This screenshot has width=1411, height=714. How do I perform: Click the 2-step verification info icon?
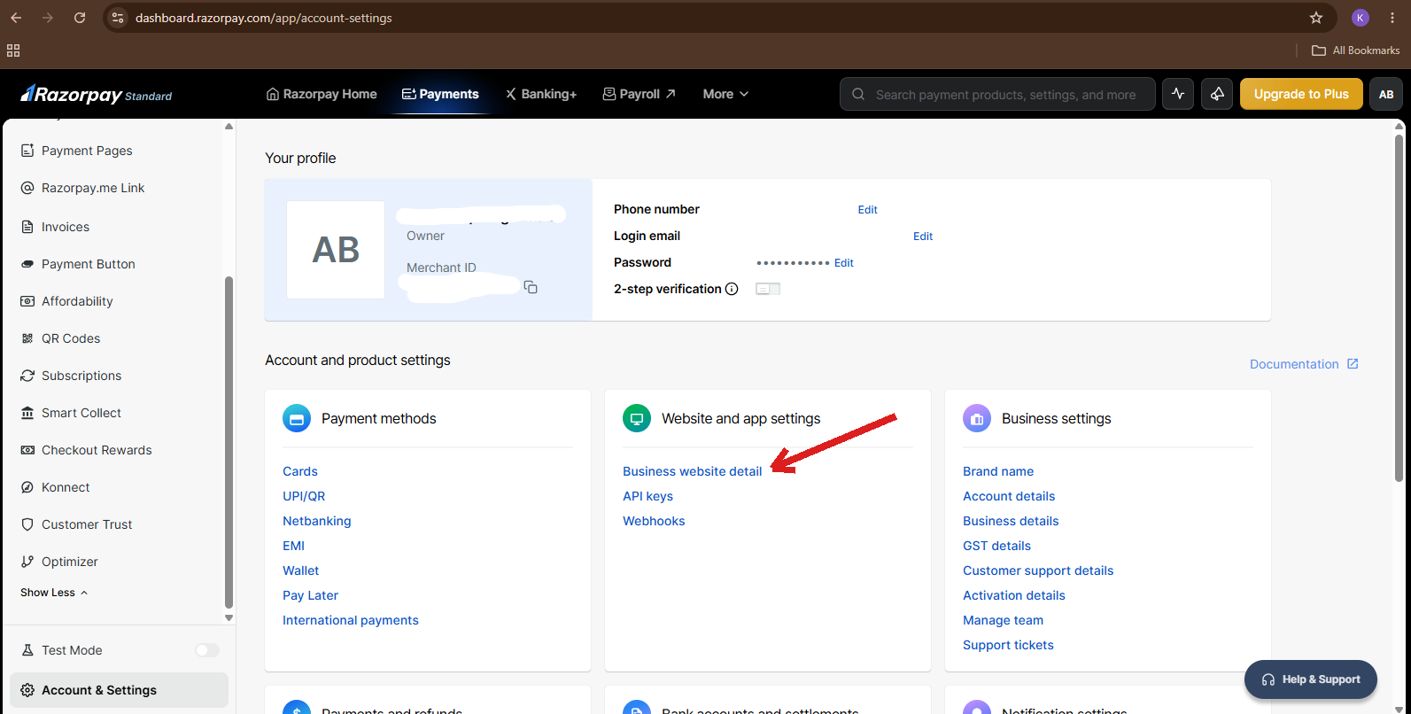coord(732,289)
